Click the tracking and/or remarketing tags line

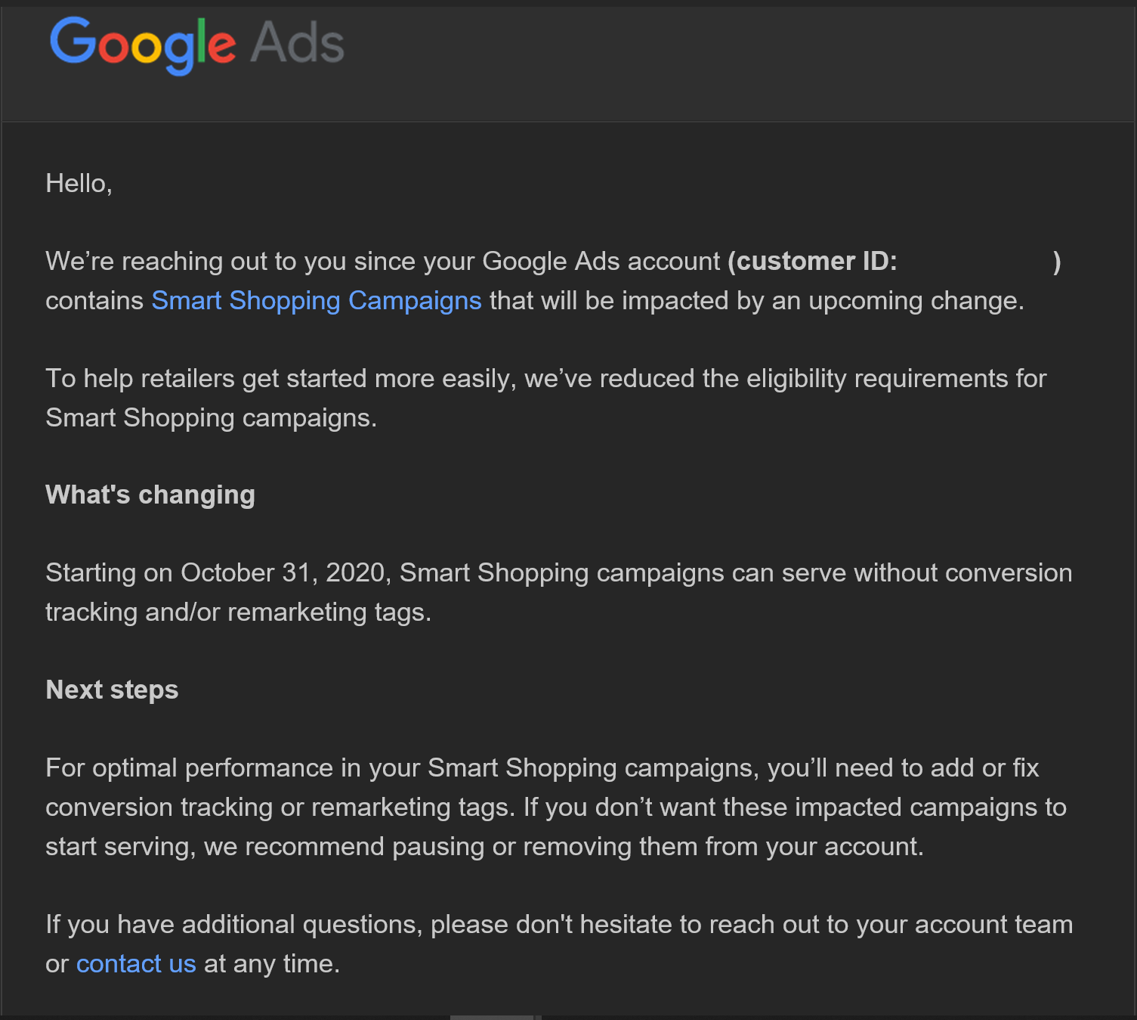[x=239, y=612]
